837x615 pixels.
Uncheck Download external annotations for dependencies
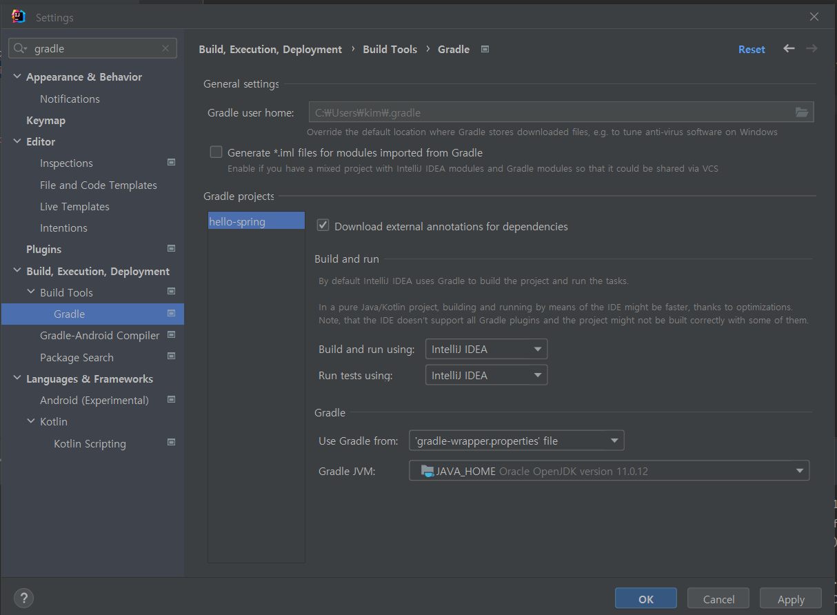[323, 225]
